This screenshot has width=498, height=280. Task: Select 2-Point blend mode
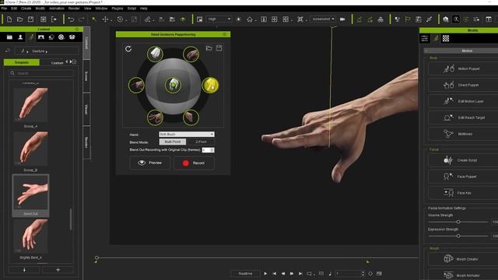201,142
